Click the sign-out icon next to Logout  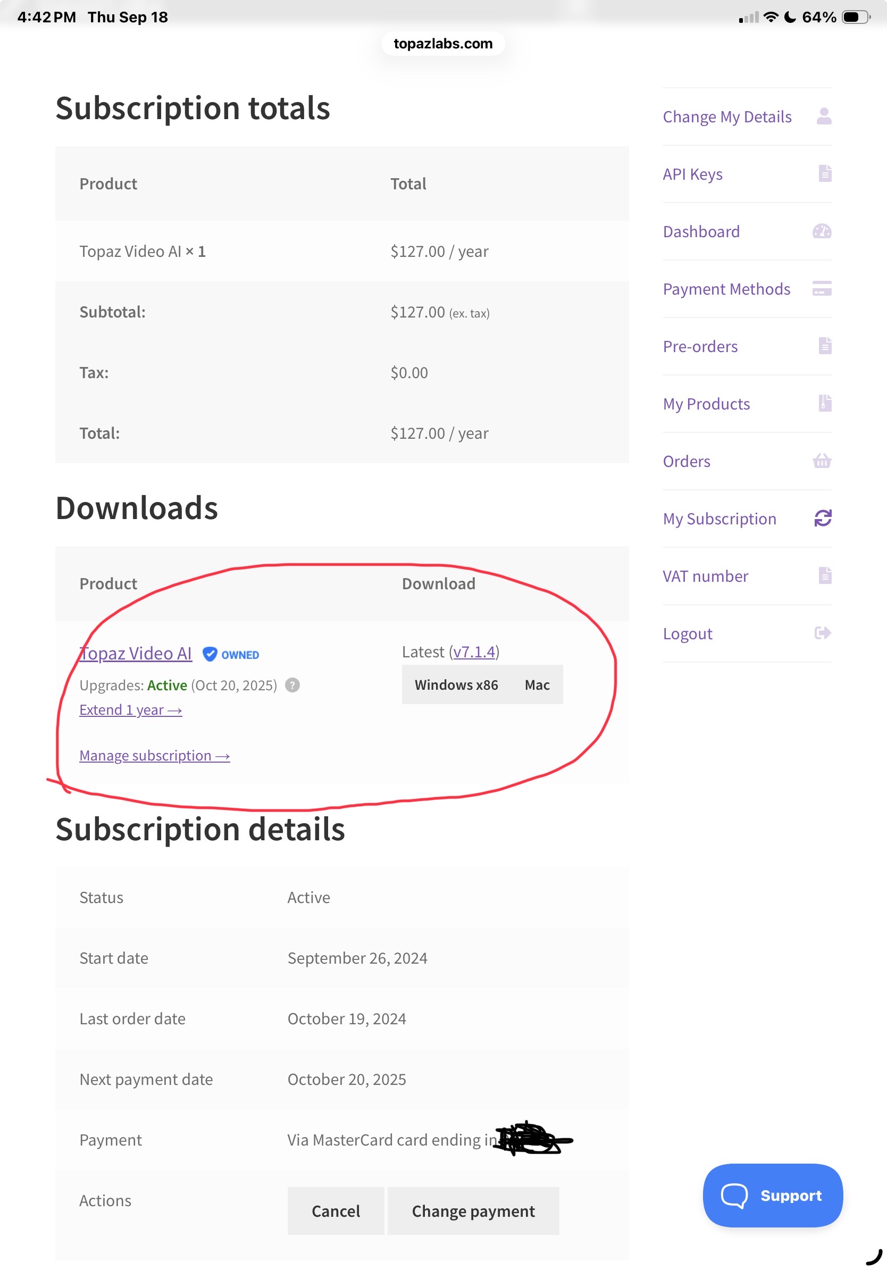click(x=822, y=633)
